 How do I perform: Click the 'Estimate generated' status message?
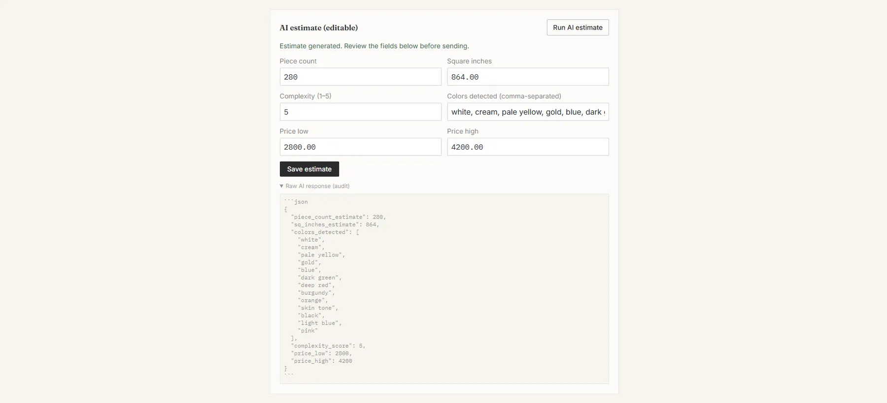tap(374, 46)
